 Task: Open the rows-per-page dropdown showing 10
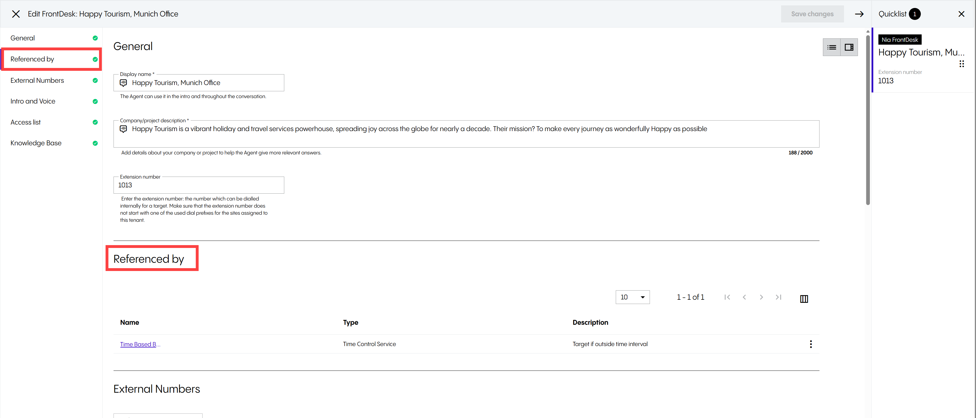[632, 297]
